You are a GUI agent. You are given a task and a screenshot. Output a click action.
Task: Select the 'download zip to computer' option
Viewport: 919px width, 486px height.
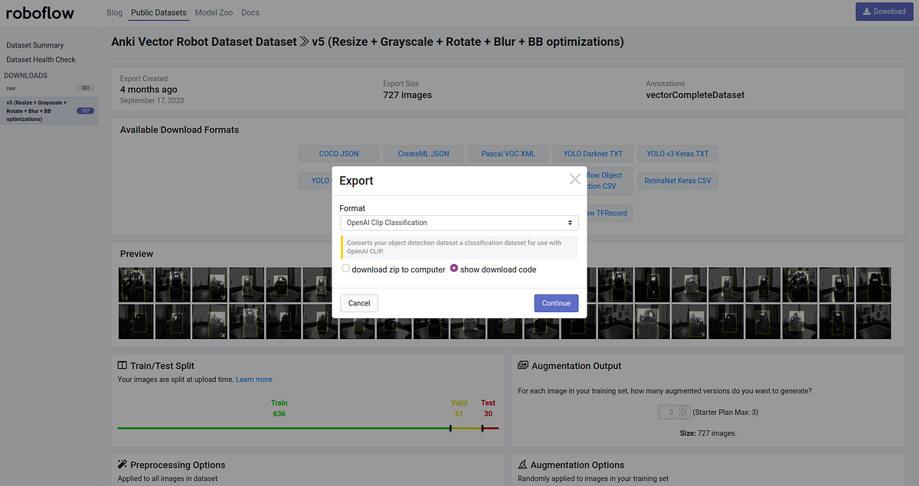(345, 269)
